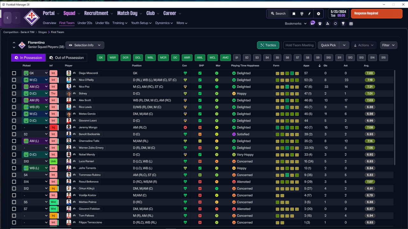The height and width of the screenshot is (229, 408).
Task: Open the Tactics button
Action: pyautogui.click(x=268, y=45)
